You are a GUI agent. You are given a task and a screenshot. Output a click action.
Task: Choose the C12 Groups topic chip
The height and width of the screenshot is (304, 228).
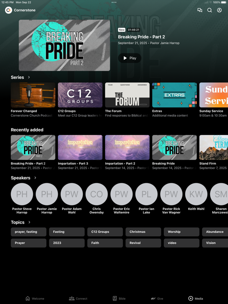click(105, 232)
